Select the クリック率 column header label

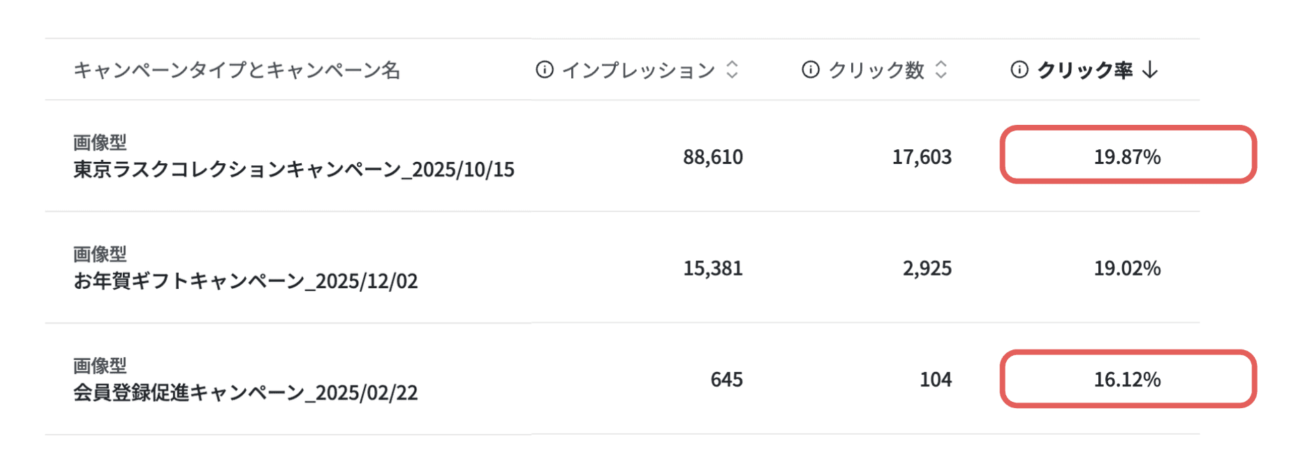1084,70
